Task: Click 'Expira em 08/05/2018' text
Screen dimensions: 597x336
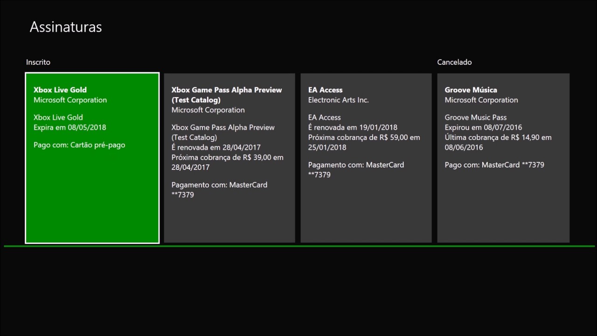Action: pyautogui.click(x=69, y=127)
